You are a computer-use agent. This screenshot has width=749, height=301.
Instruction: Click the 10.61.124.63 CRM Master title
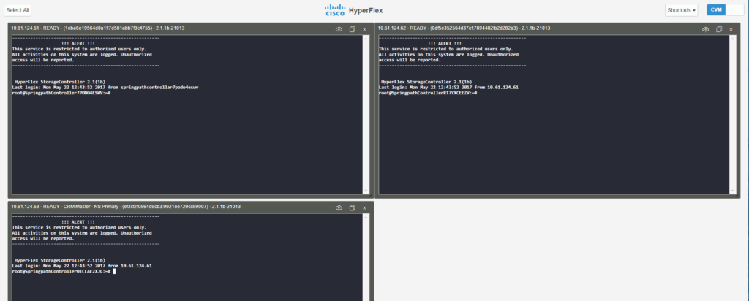coord(126,207)
